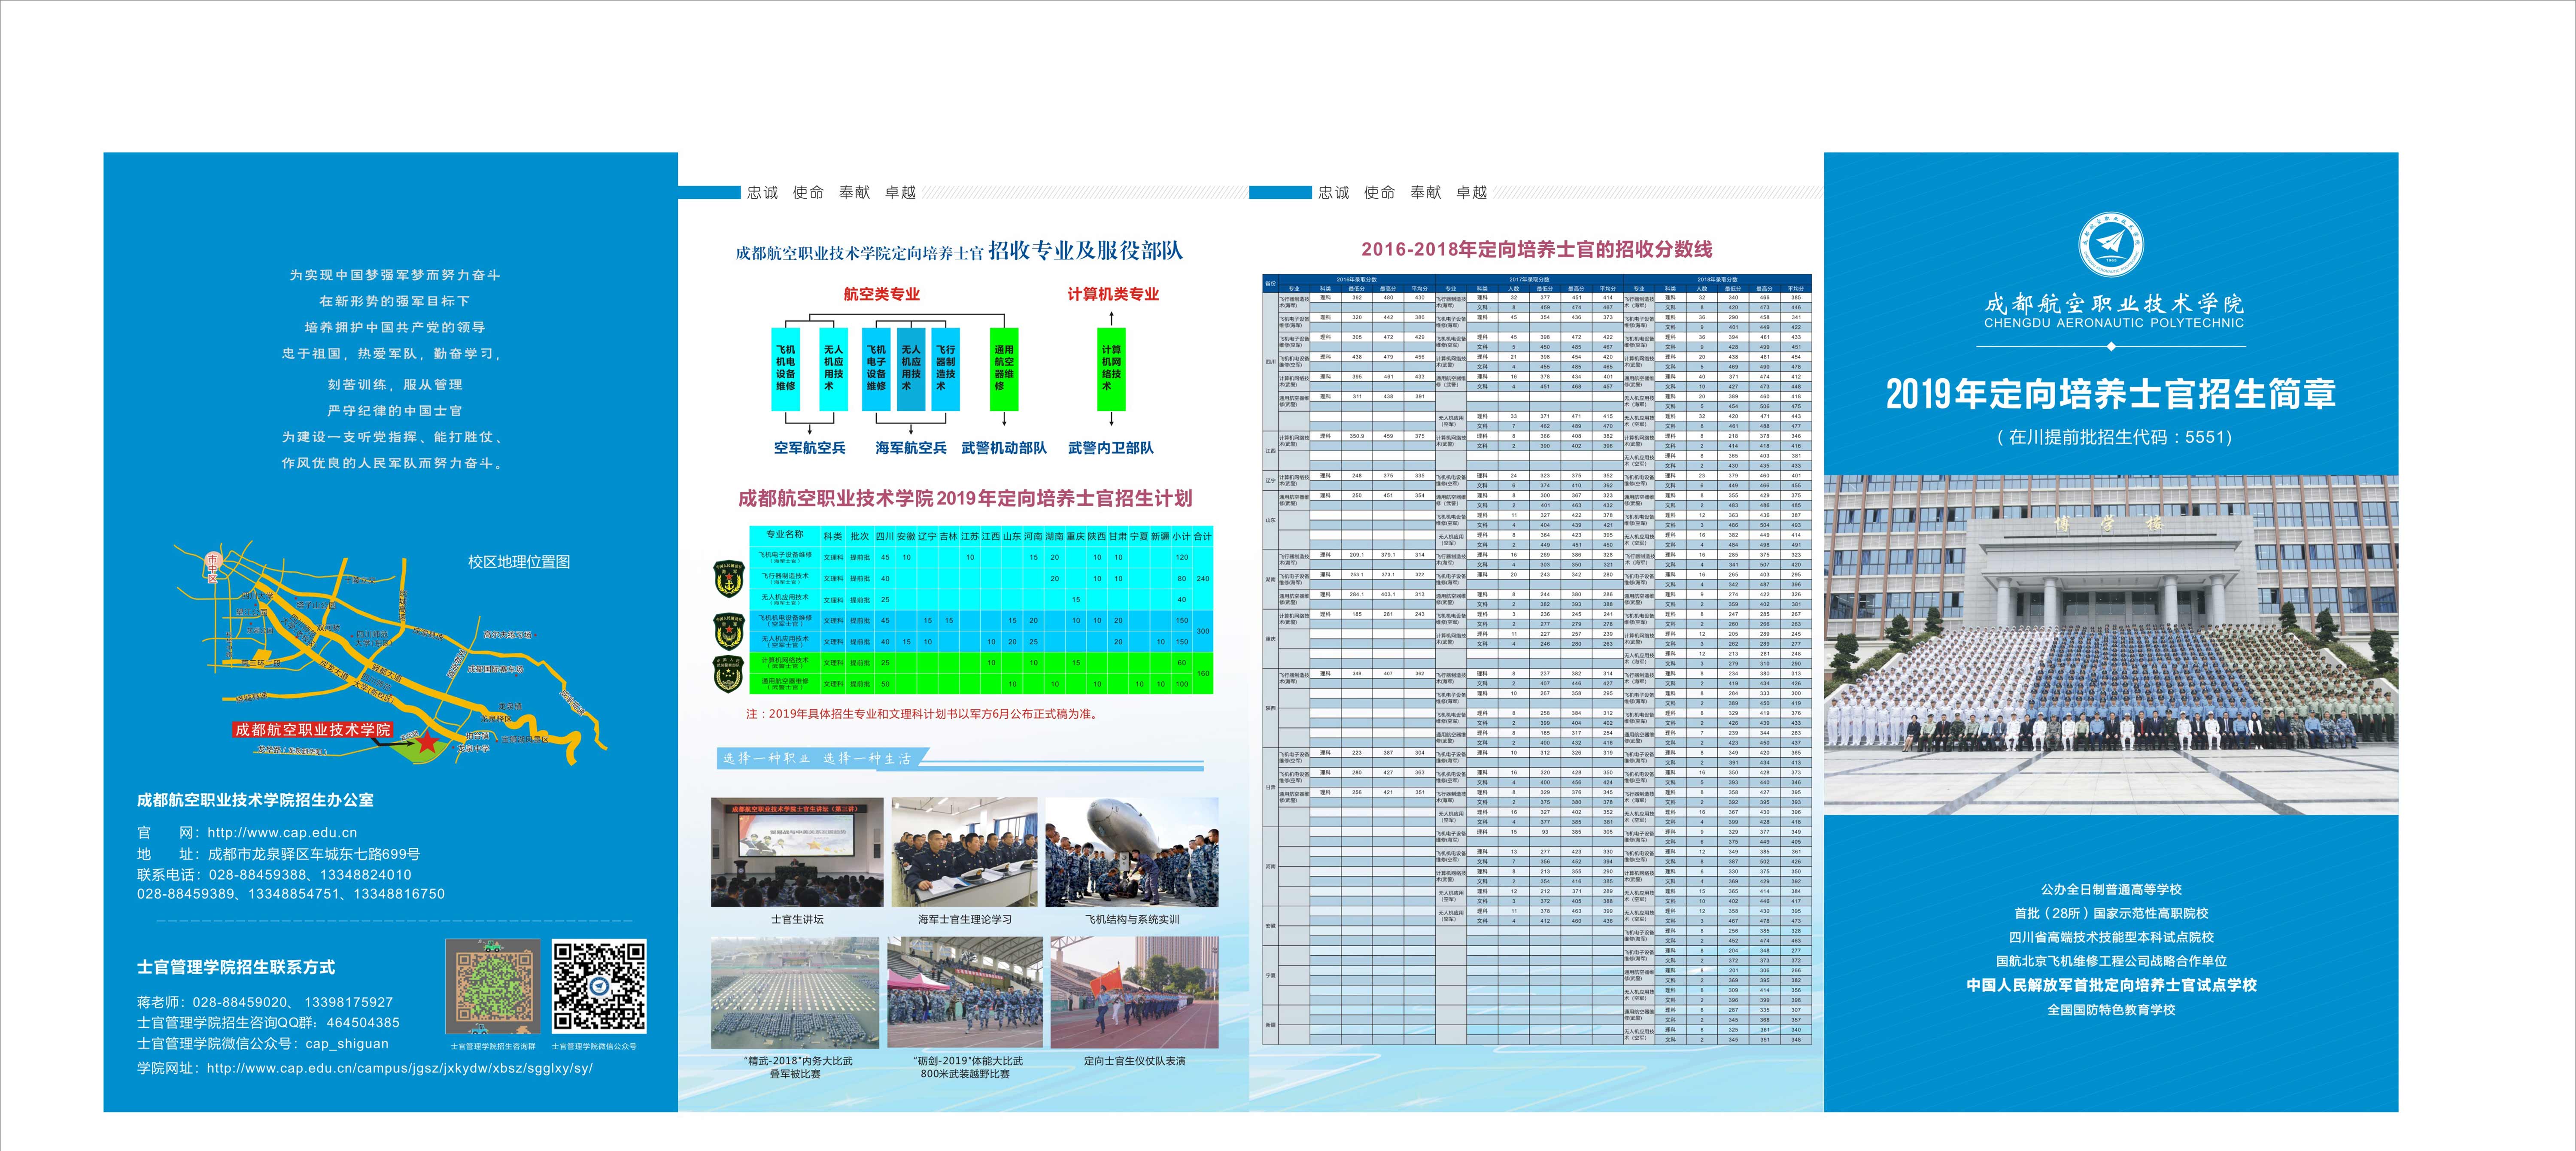
Task: Click the Air Force (空军) arm badge
Action: click(728, 631)
